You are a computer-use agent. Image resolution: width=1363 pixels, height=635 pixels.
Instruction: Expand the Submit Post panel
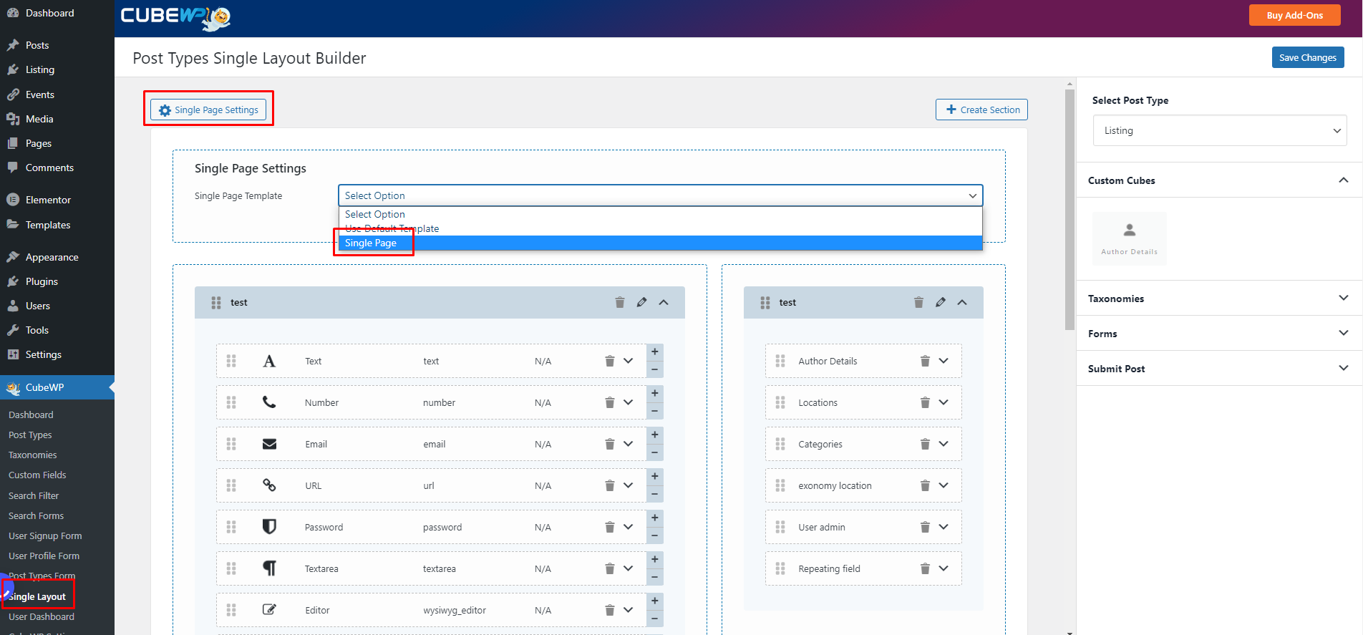point(1344,368)
